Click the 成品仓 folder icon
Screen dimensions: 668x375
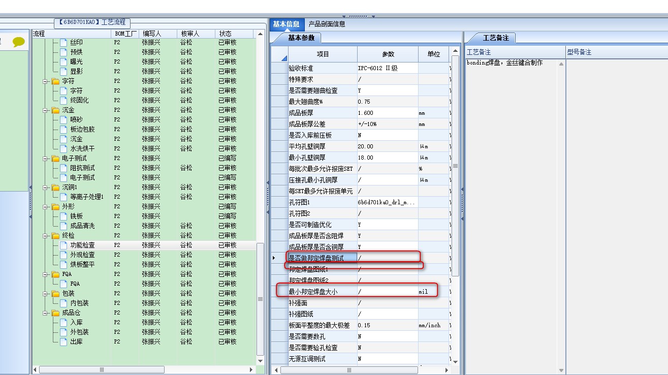tap(55, 312)
